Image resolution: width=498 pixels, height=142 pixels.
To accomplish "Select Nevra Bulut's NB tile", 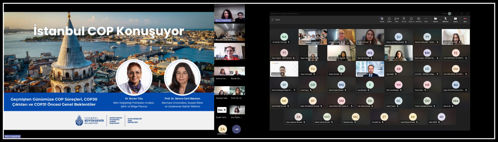I will (x=427, y=85).
